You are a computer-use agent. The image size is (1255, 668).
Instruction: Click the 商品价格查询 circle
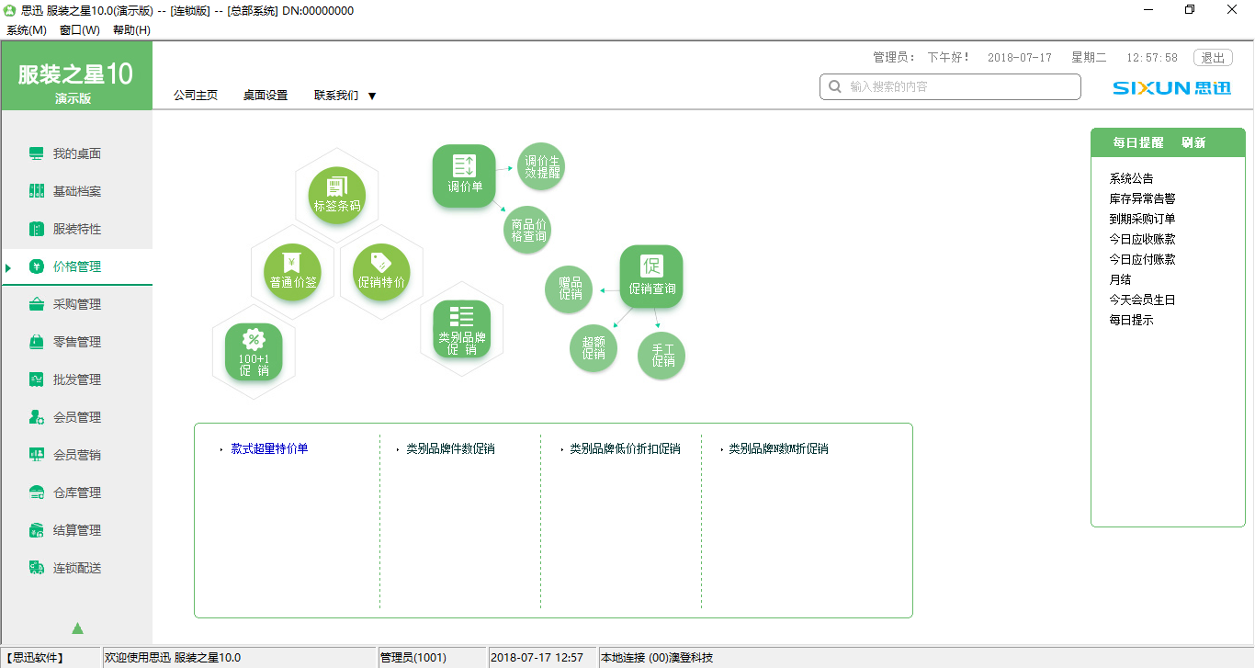[528, 230]
